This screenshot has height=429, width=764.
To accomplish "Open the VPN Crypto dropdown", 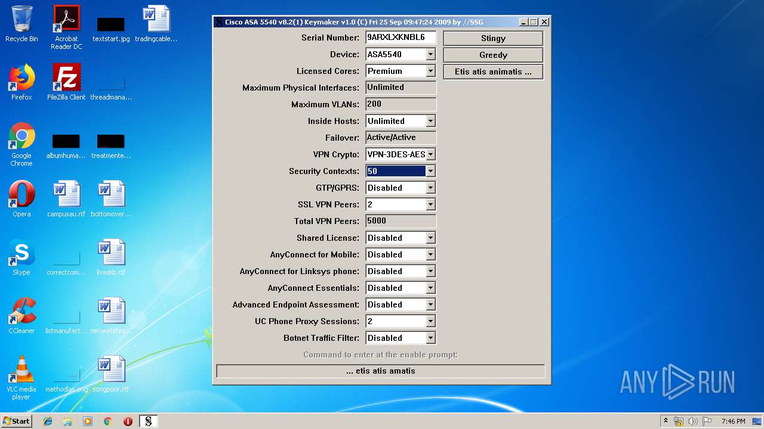I will tap(430, 154).
